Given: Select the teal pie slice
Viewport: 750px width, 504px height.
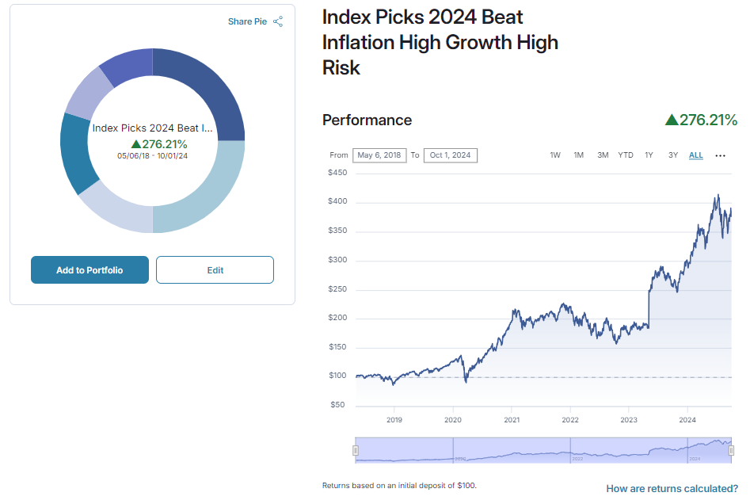Looking at the screenshot, I should tap(75, 155).
